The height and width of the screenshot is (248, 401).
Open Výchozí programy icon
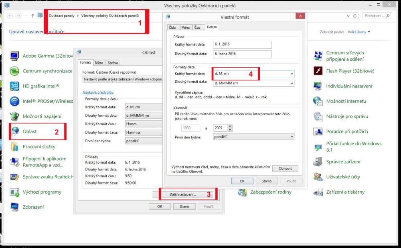tap(14, 192)
